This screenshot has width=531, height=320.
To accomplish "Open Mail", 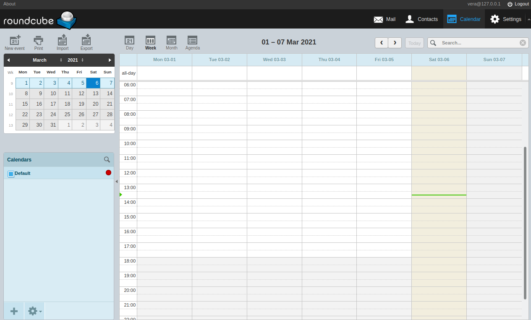I will (385, 19).
